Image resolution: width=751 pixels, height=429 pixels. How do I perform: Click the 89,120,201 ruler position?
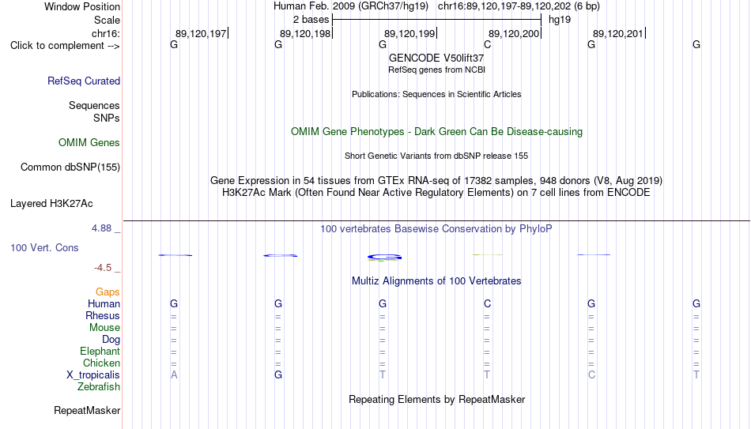618,33
